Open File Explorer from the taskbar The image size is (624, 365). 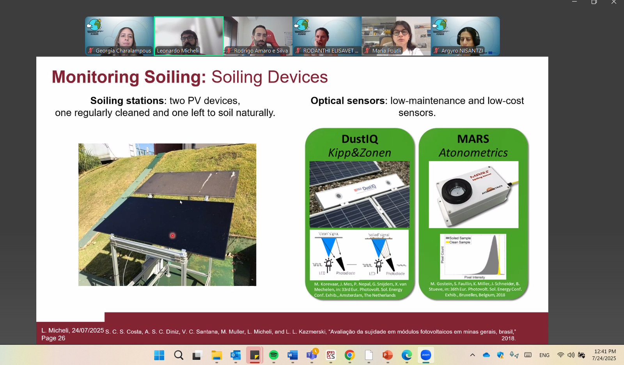pyautogui.click(x=216, y=355)
